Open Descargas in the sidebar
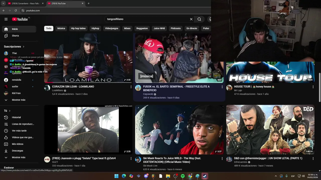The width and height of the screenshot is (321, 180). [19, 151]
